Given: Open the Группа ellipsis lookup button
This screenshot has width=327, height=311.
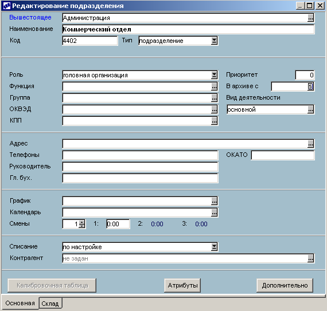Looking at the screenshot, I should [x=214, y=98].
